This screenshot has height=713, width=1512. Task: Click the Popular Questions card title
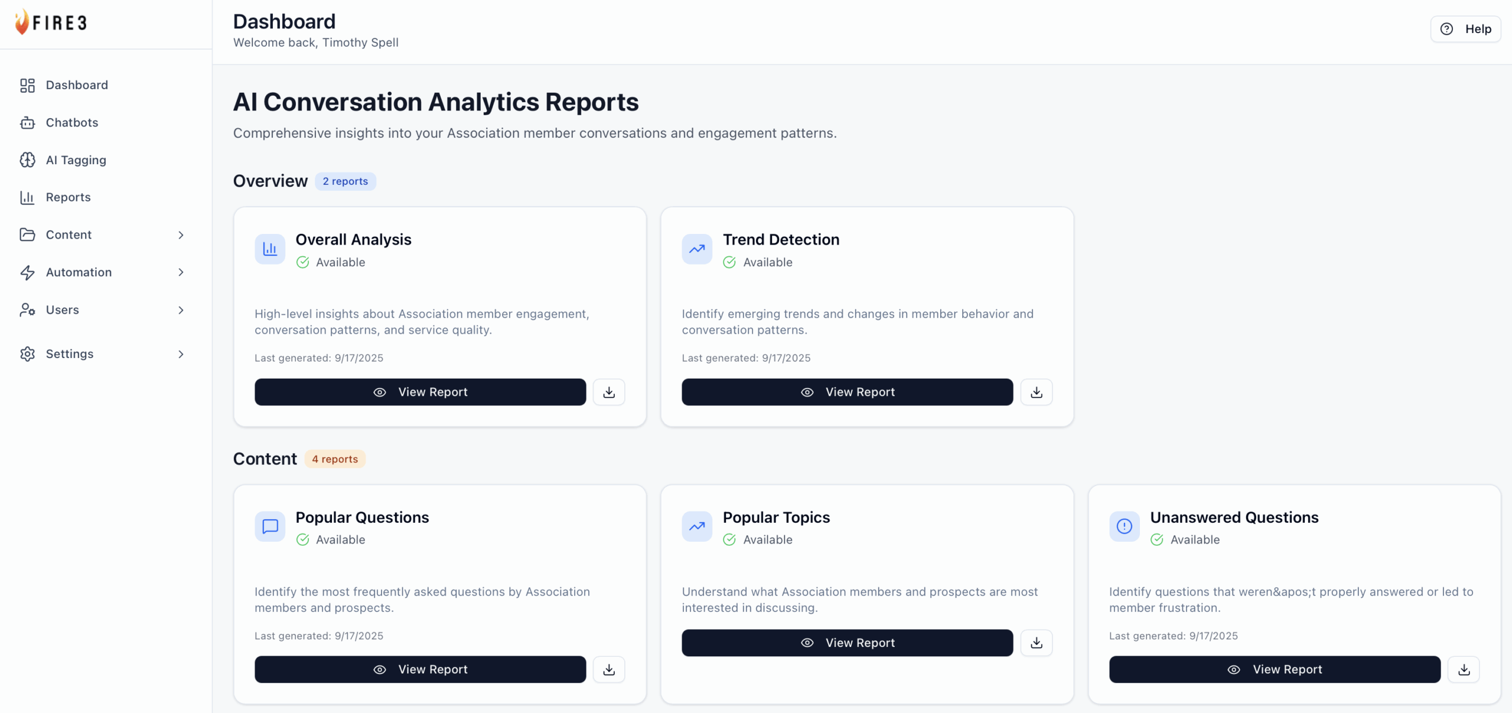click(362, 517)
